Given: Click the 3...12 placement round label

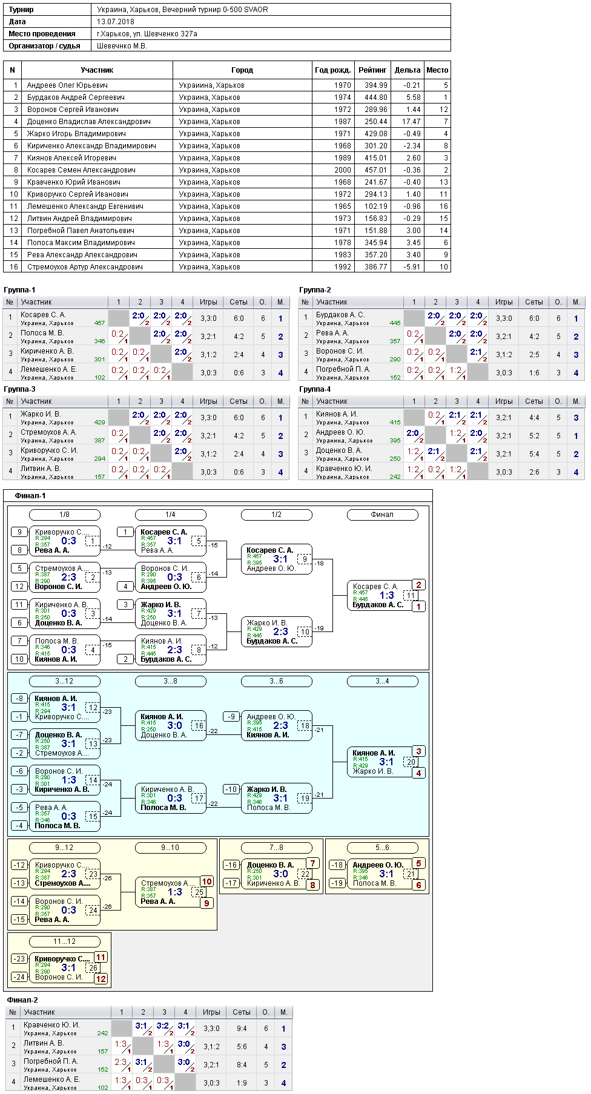Looking at the screenshot, I should click(x=65, y=681).
